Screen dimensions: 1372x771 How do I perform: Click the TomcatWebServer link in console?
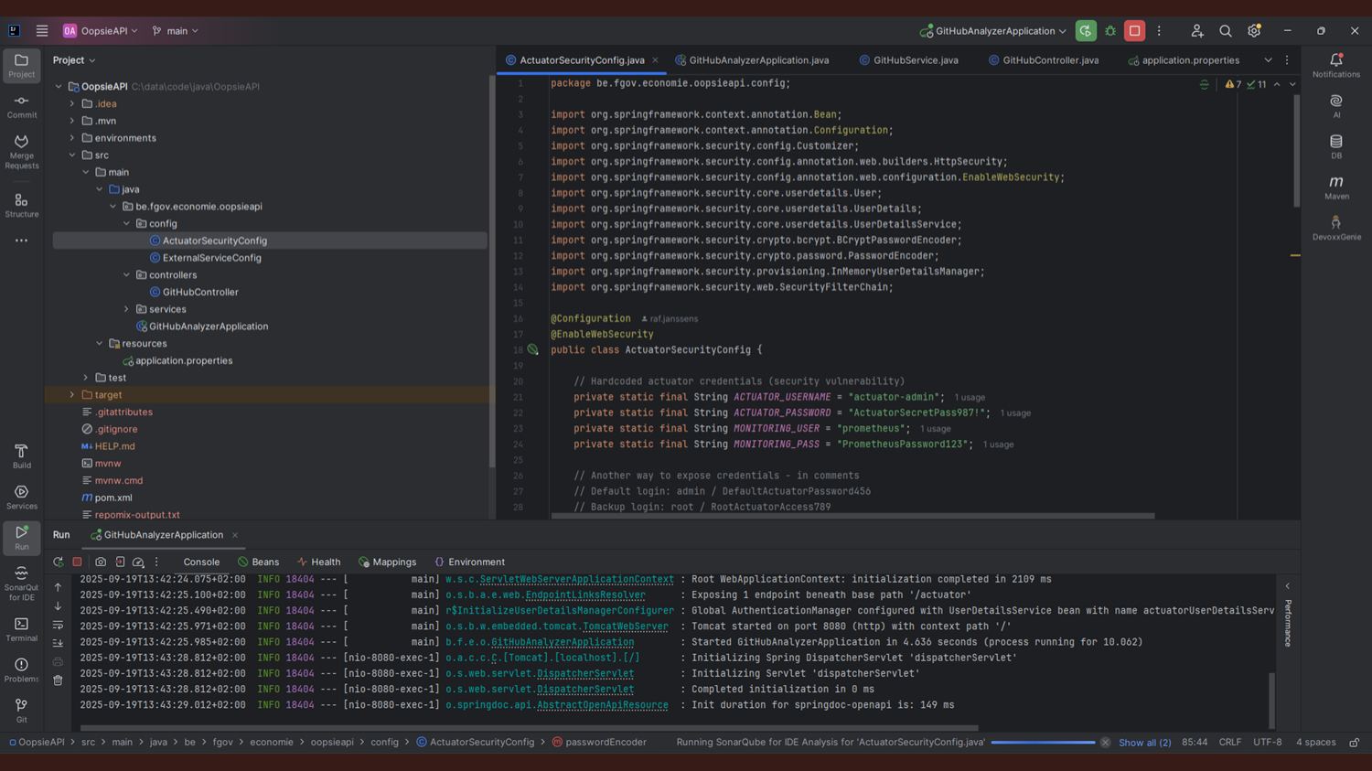(625, 626)
